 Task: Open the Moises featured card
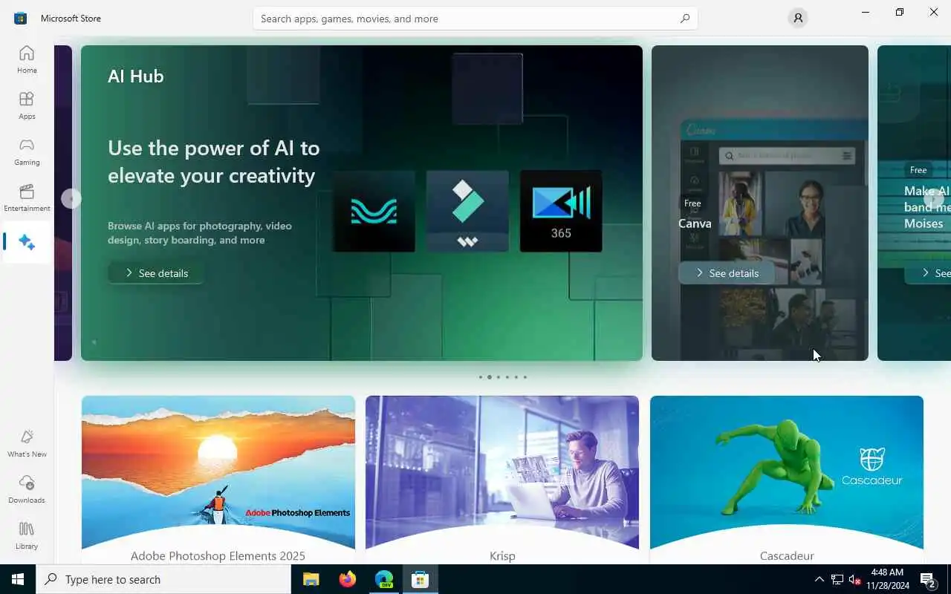click(915, 203)
